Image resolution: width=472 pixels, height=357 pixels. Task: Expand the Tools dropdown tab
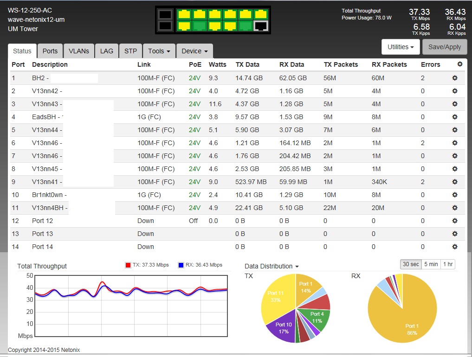(x=159, y=51)
